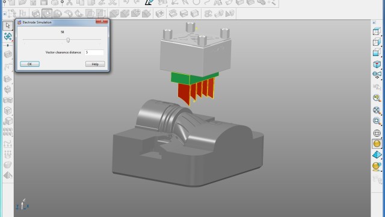Click the zoom previous magnifier with yellow arrow

point(377,98)
